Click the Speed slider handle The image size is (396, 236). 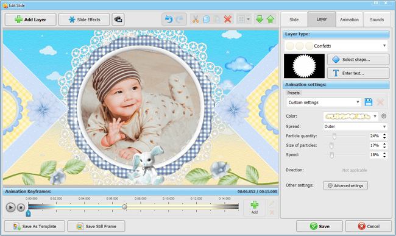pyautogui.click(x=332, y=155)
